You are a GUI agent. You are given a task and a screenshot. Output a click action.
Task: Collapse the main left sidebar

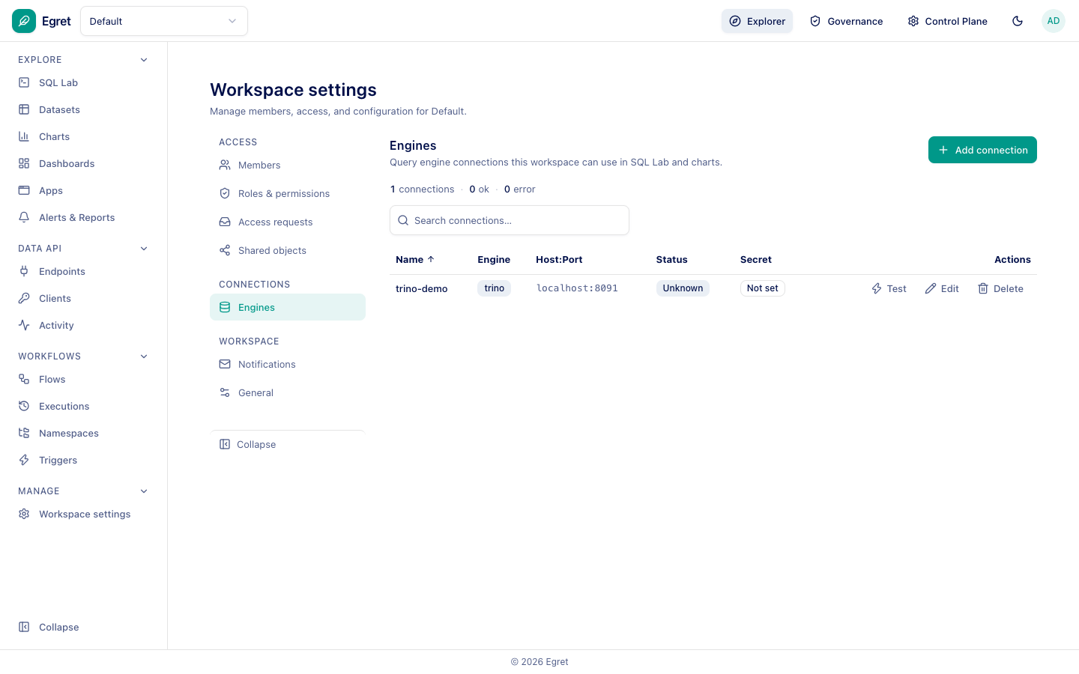coord(83,627)
